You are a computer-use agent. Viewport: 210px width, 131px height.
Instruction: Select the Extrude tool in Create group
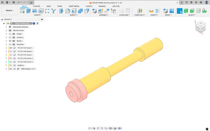point(28,11)
